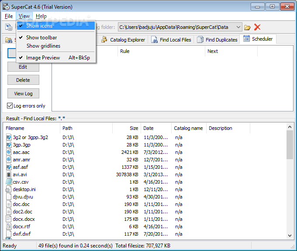Click the 49 file(s) found status text
The height and width of the screenshot is (251, 297).
click(76, 246)
